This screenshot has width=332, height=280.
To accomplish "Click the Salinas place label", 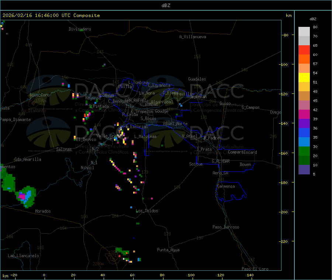I will [64, 149].
